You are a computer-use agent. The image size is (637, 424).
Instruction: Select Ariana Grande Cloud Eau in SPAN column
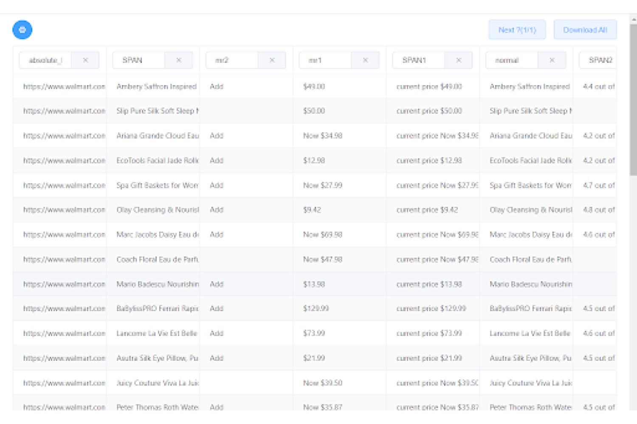pyautogui.click(x=158, y=136)
